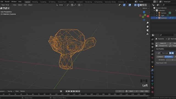This screenshot has width=176, height=99.
Task: Switch to the Geometry Nodes workspace tab
Action: pos(110,2)
